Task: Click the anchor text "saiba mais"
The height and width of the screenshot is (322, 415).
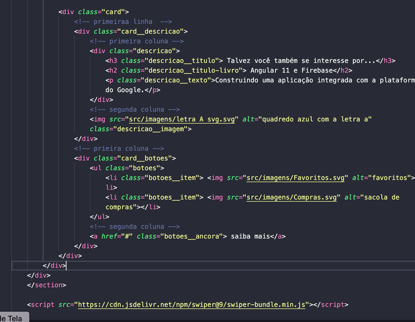Action: point(250,236)
